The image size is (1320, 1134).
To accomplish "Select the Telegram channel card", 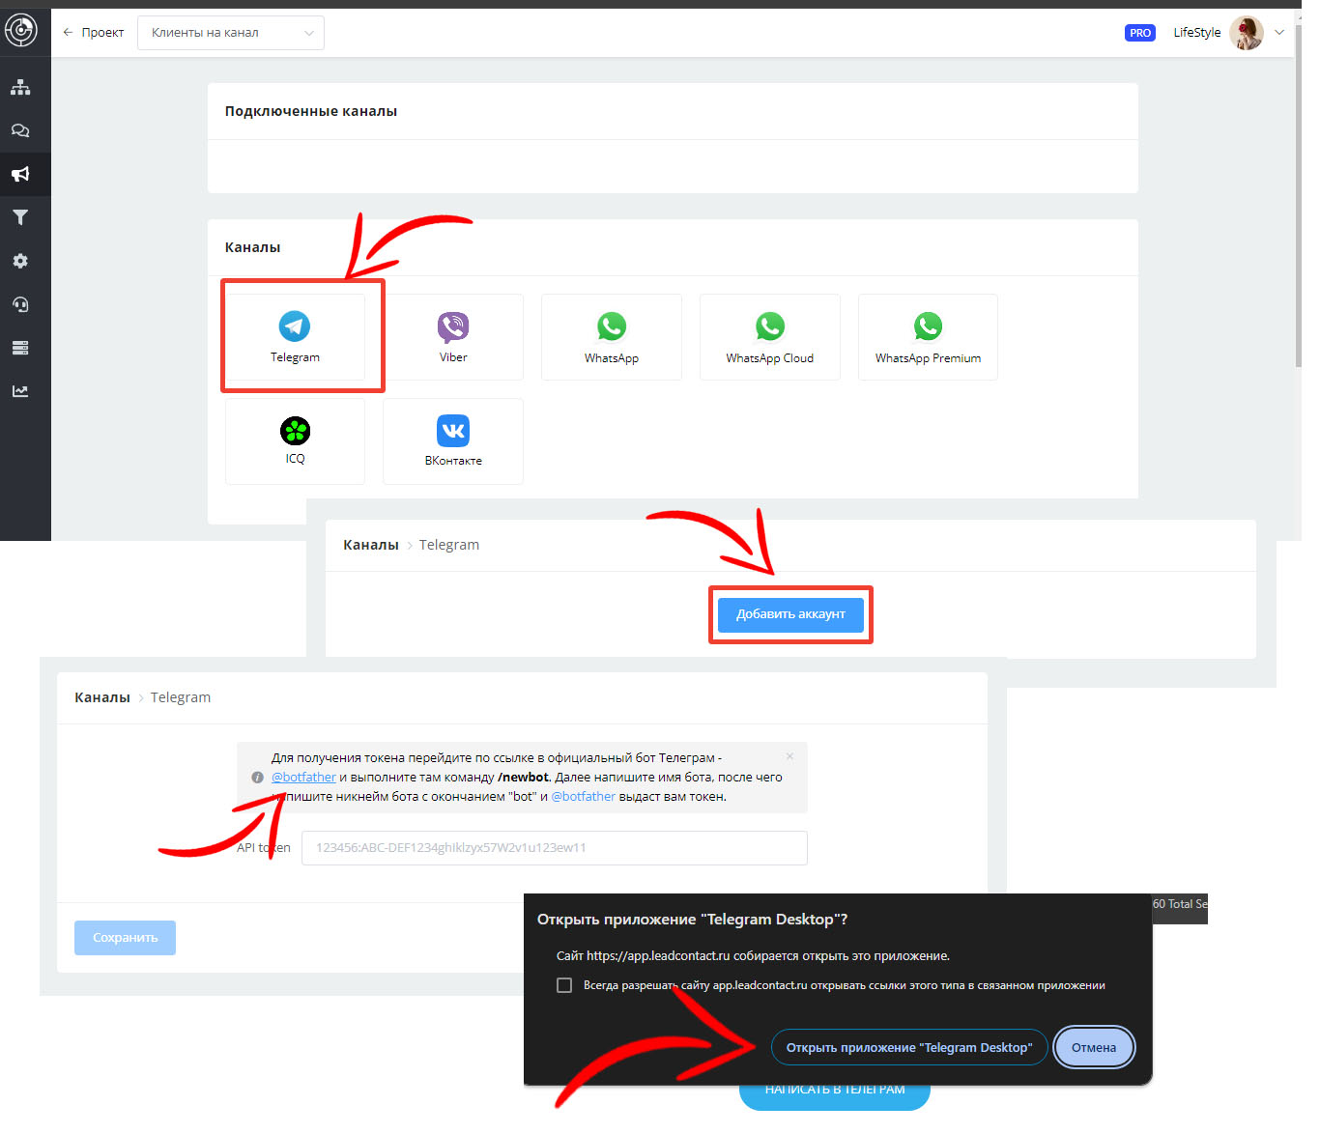I will 295,336.
